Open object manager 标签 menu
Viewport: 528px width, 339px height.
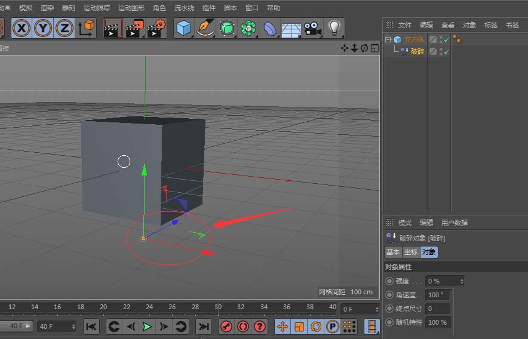coord(491,25)
